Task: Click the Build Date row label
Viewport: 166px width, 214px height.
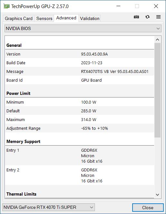Action: coord(16,63)
